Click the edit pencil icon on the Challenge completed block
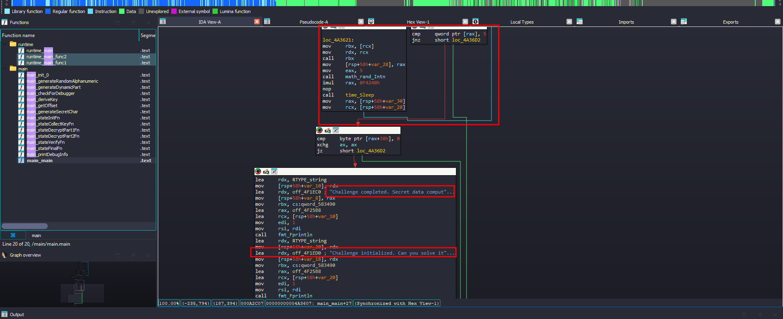The image size is (783, 319). 266,172
